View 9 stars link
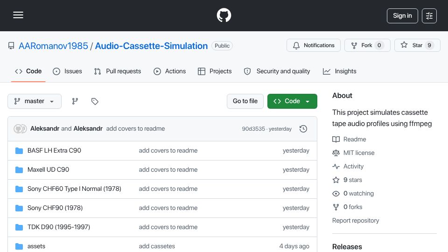 (353, 180)
